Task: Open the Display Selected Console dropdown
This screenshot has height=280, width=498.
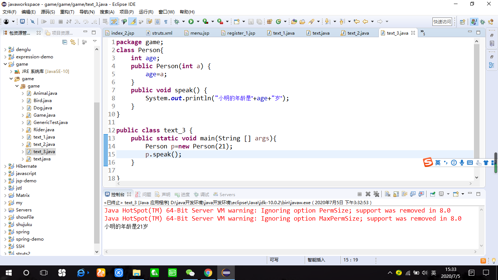Action: click(448, 194)
